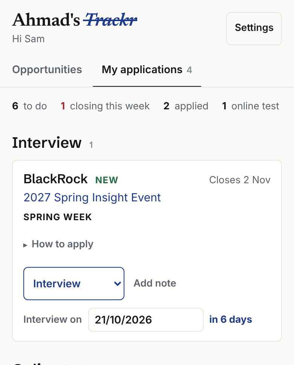Click the 'Hi Sam' greeting text
This screenshot has height=365, width=294.
point(28,39)
